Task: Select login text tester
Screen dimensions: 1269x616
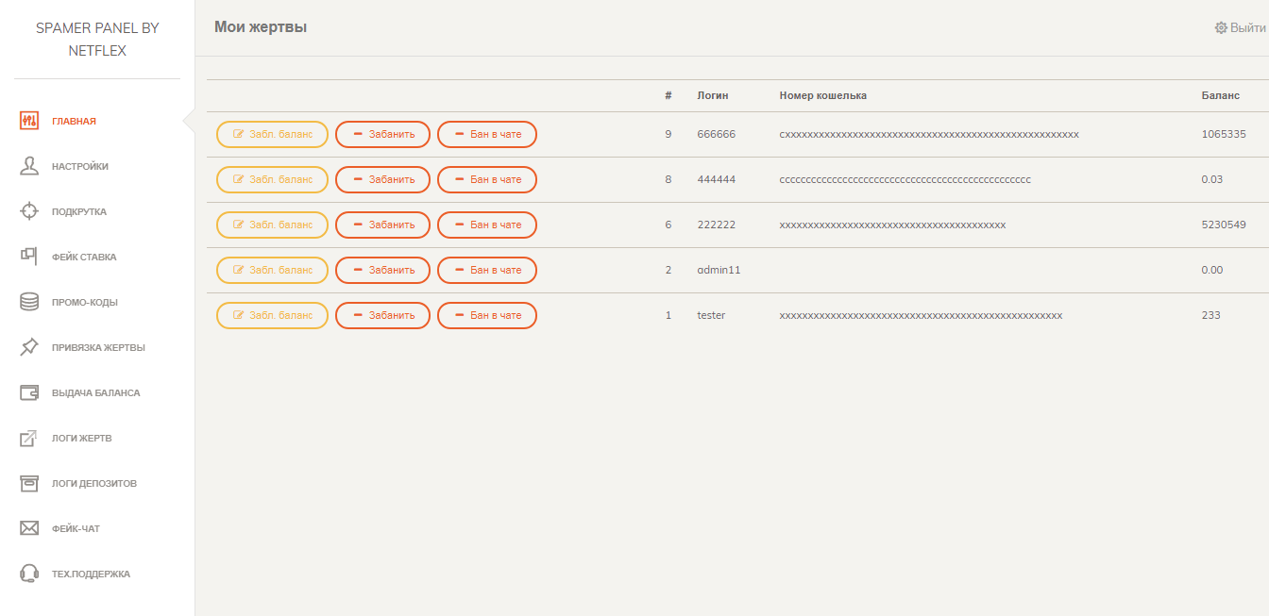Action: [x=711, y=315]
